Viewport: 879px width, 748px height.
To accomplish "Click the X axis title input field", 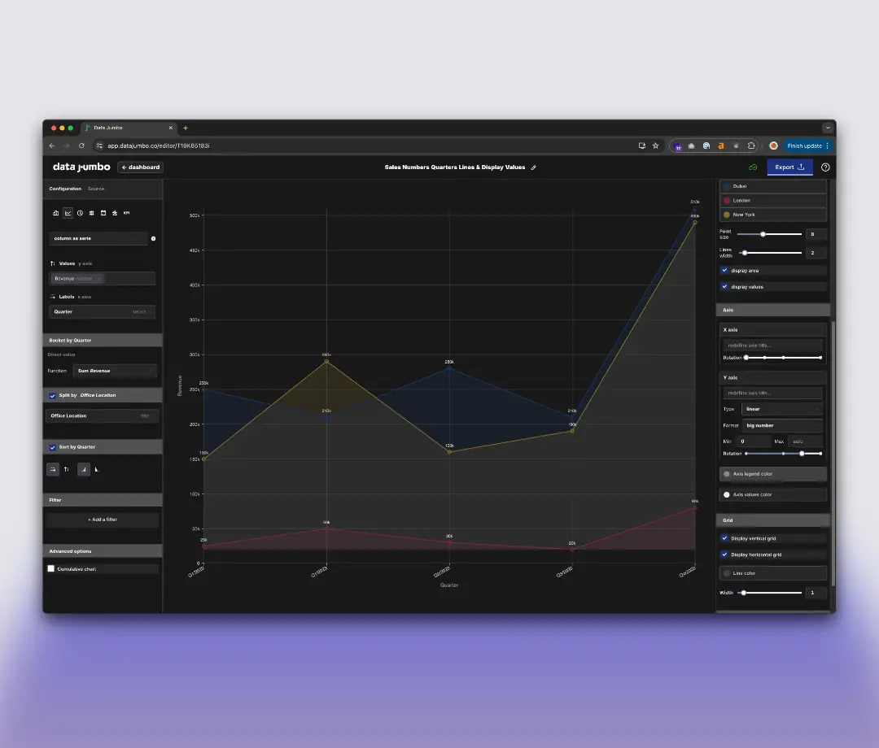I will point(773,346).
